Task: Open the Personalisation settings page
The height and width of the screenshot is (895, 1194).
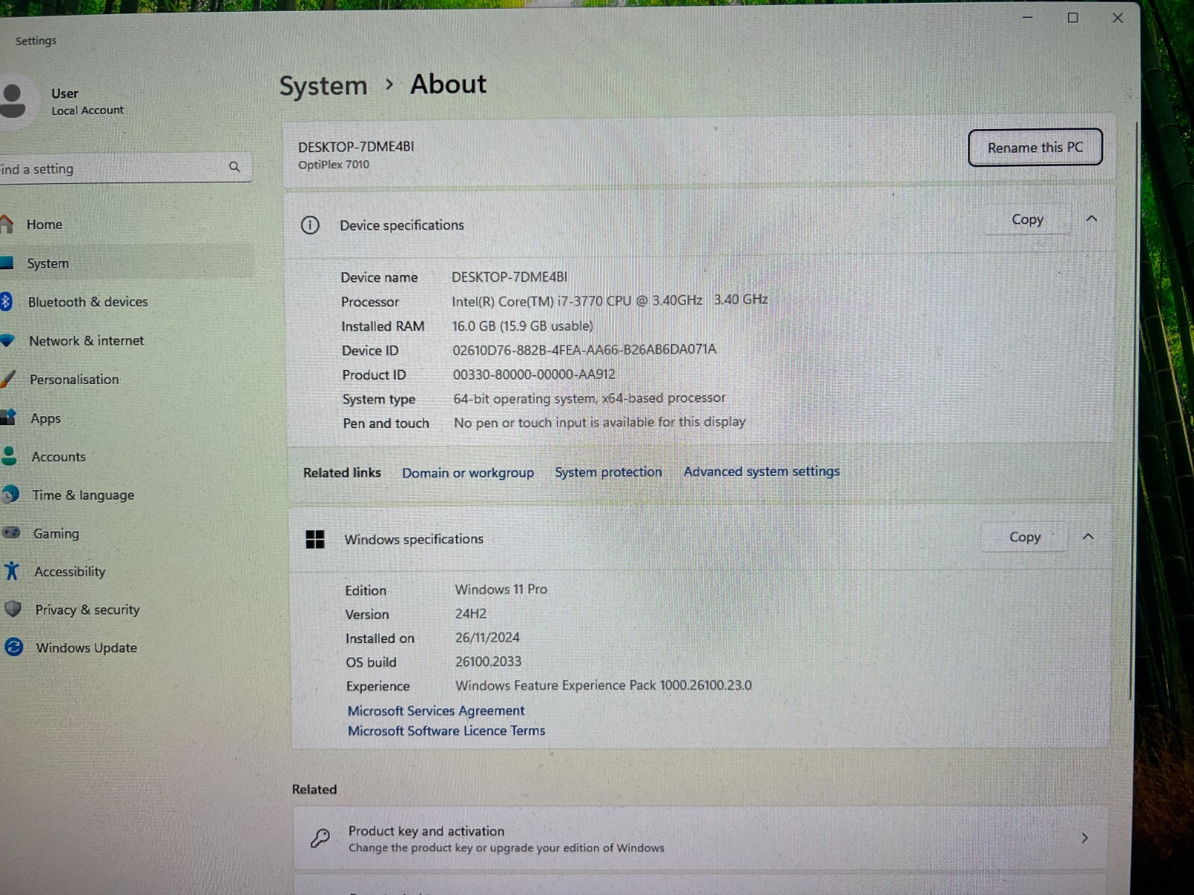Action: (74, 380)
